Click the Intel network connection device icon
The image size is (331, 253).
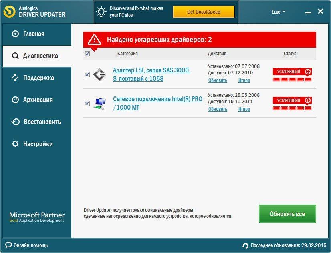(x=100, y=104)
